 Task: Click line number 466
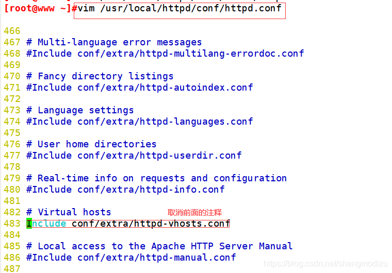pyautogui.click(x=12, y=31)
